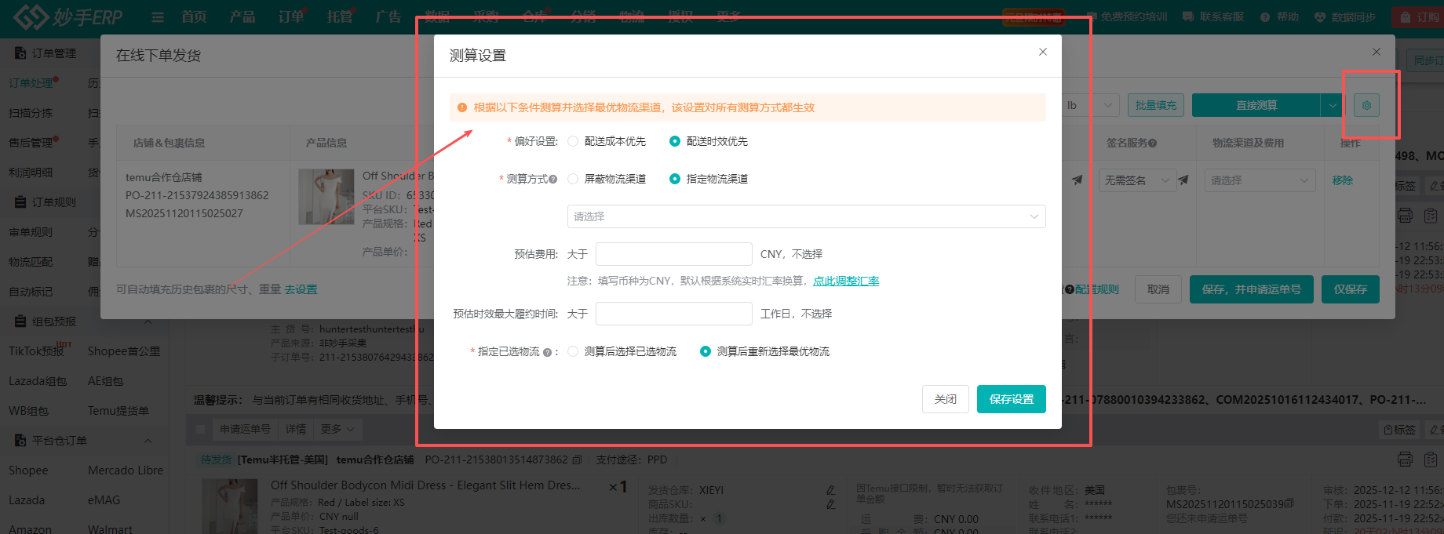Screen dimensions: 1444x534
Task: Choose 测算后选择已选物流 radio option
Action: [x=573, y=351]
